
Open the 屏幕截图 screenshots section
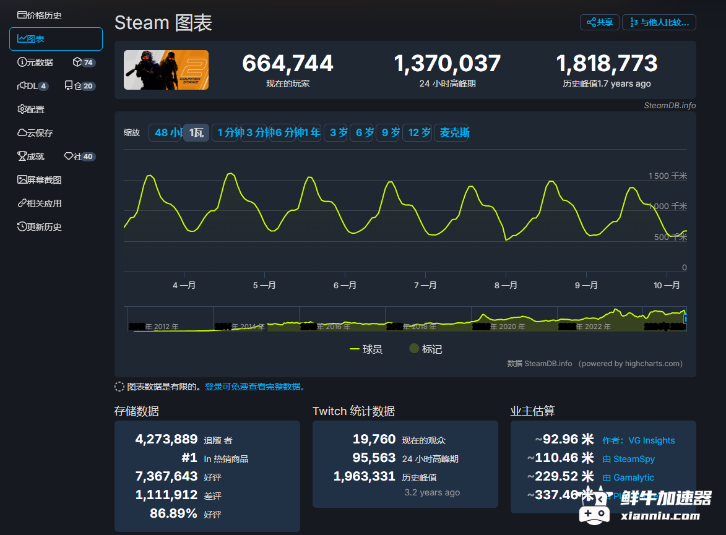tap(40, 180)
